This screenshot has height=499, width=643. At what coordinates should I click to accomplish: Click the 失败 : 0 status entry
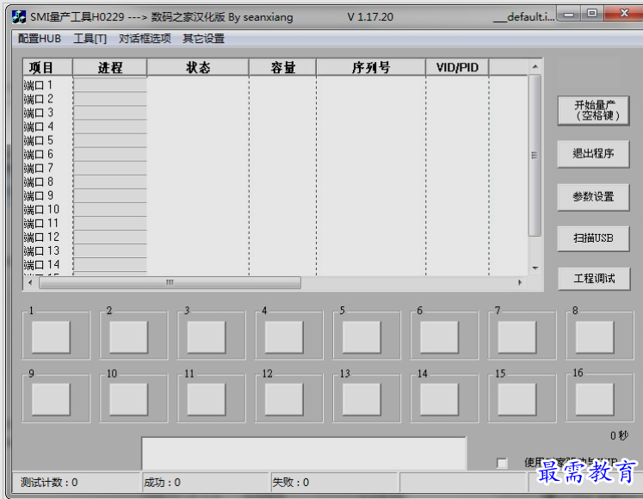click(334, 482)
